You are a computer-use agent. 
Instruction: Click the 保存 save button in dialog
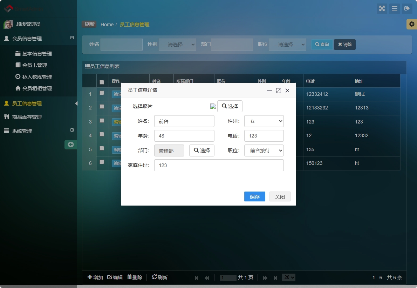pyautogui.click(x=254, y=196)
